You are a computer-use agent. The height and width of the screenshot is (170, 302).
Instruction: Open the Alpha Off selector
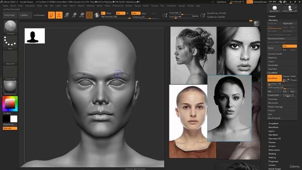click(10, 58)
